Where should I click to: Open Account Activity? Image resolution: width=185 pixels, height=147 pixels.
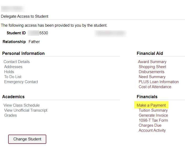pyautogui.click(x=152, y=130)
